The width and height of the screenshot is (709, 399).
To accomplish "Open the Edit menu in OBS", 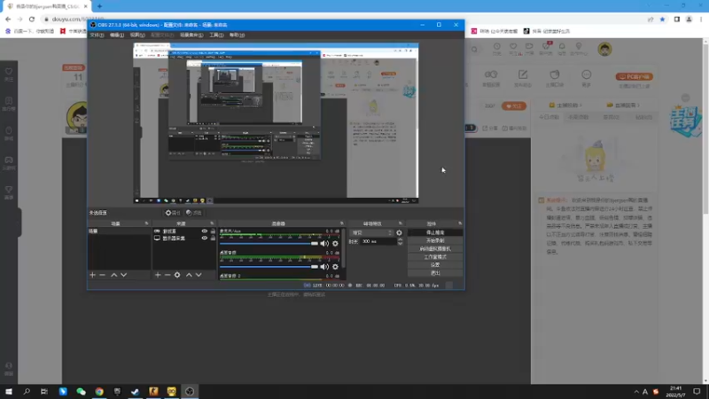I will (117, 35).
